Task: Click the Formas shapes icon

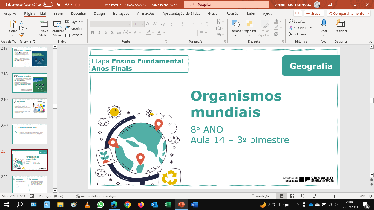Action: (x=235, y=24)
